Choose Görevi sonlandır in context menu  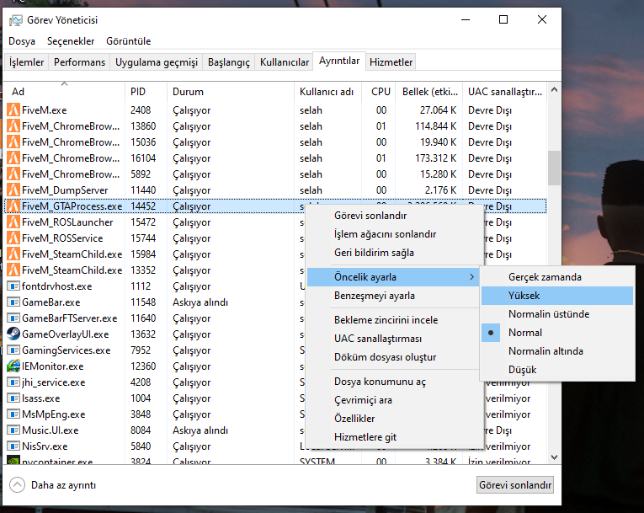[393, 216]
